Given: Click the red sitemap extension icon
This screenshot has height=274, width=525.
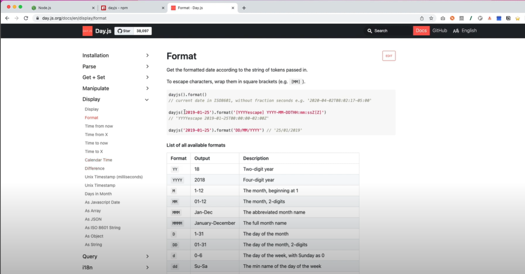Looking at the screenshot, I should click(489, 18).
